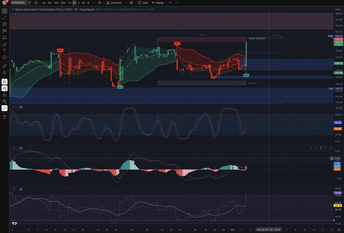344x233 pixels.
Task: Switch to the 5m timeframe
Action: coord(50,3)
